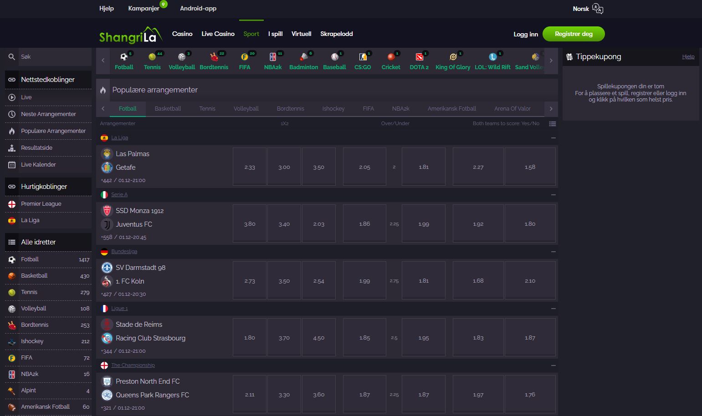Select the 3.50 draw odds for Darmstadt match
702x416 pixels.
coord(284,281)
